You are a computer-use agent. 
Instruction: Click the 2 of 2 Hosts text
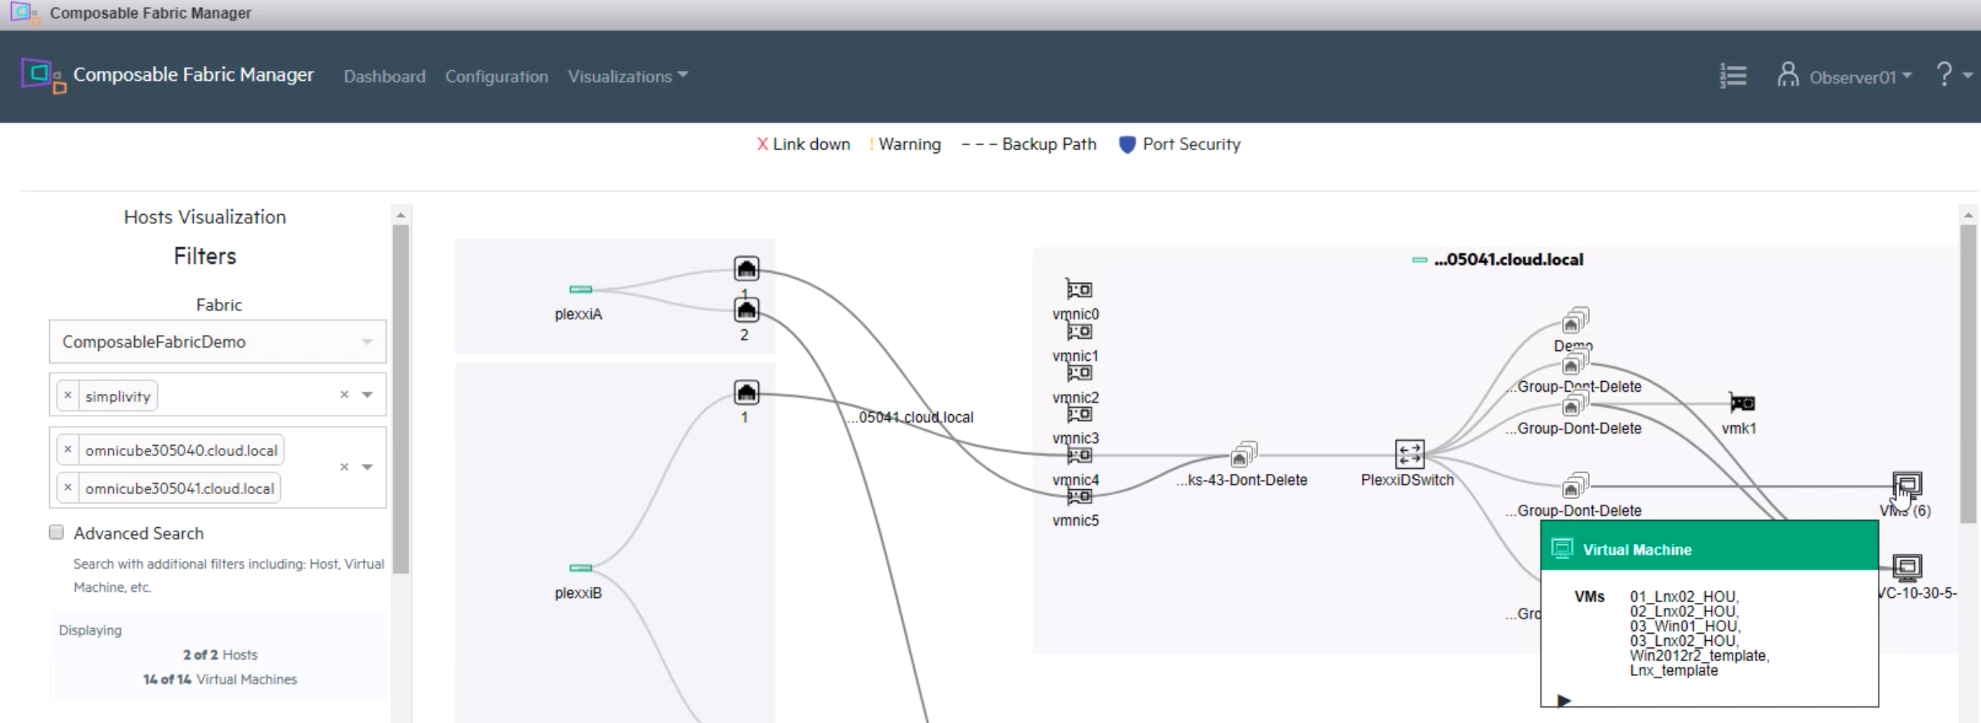[x=220, y=654]
